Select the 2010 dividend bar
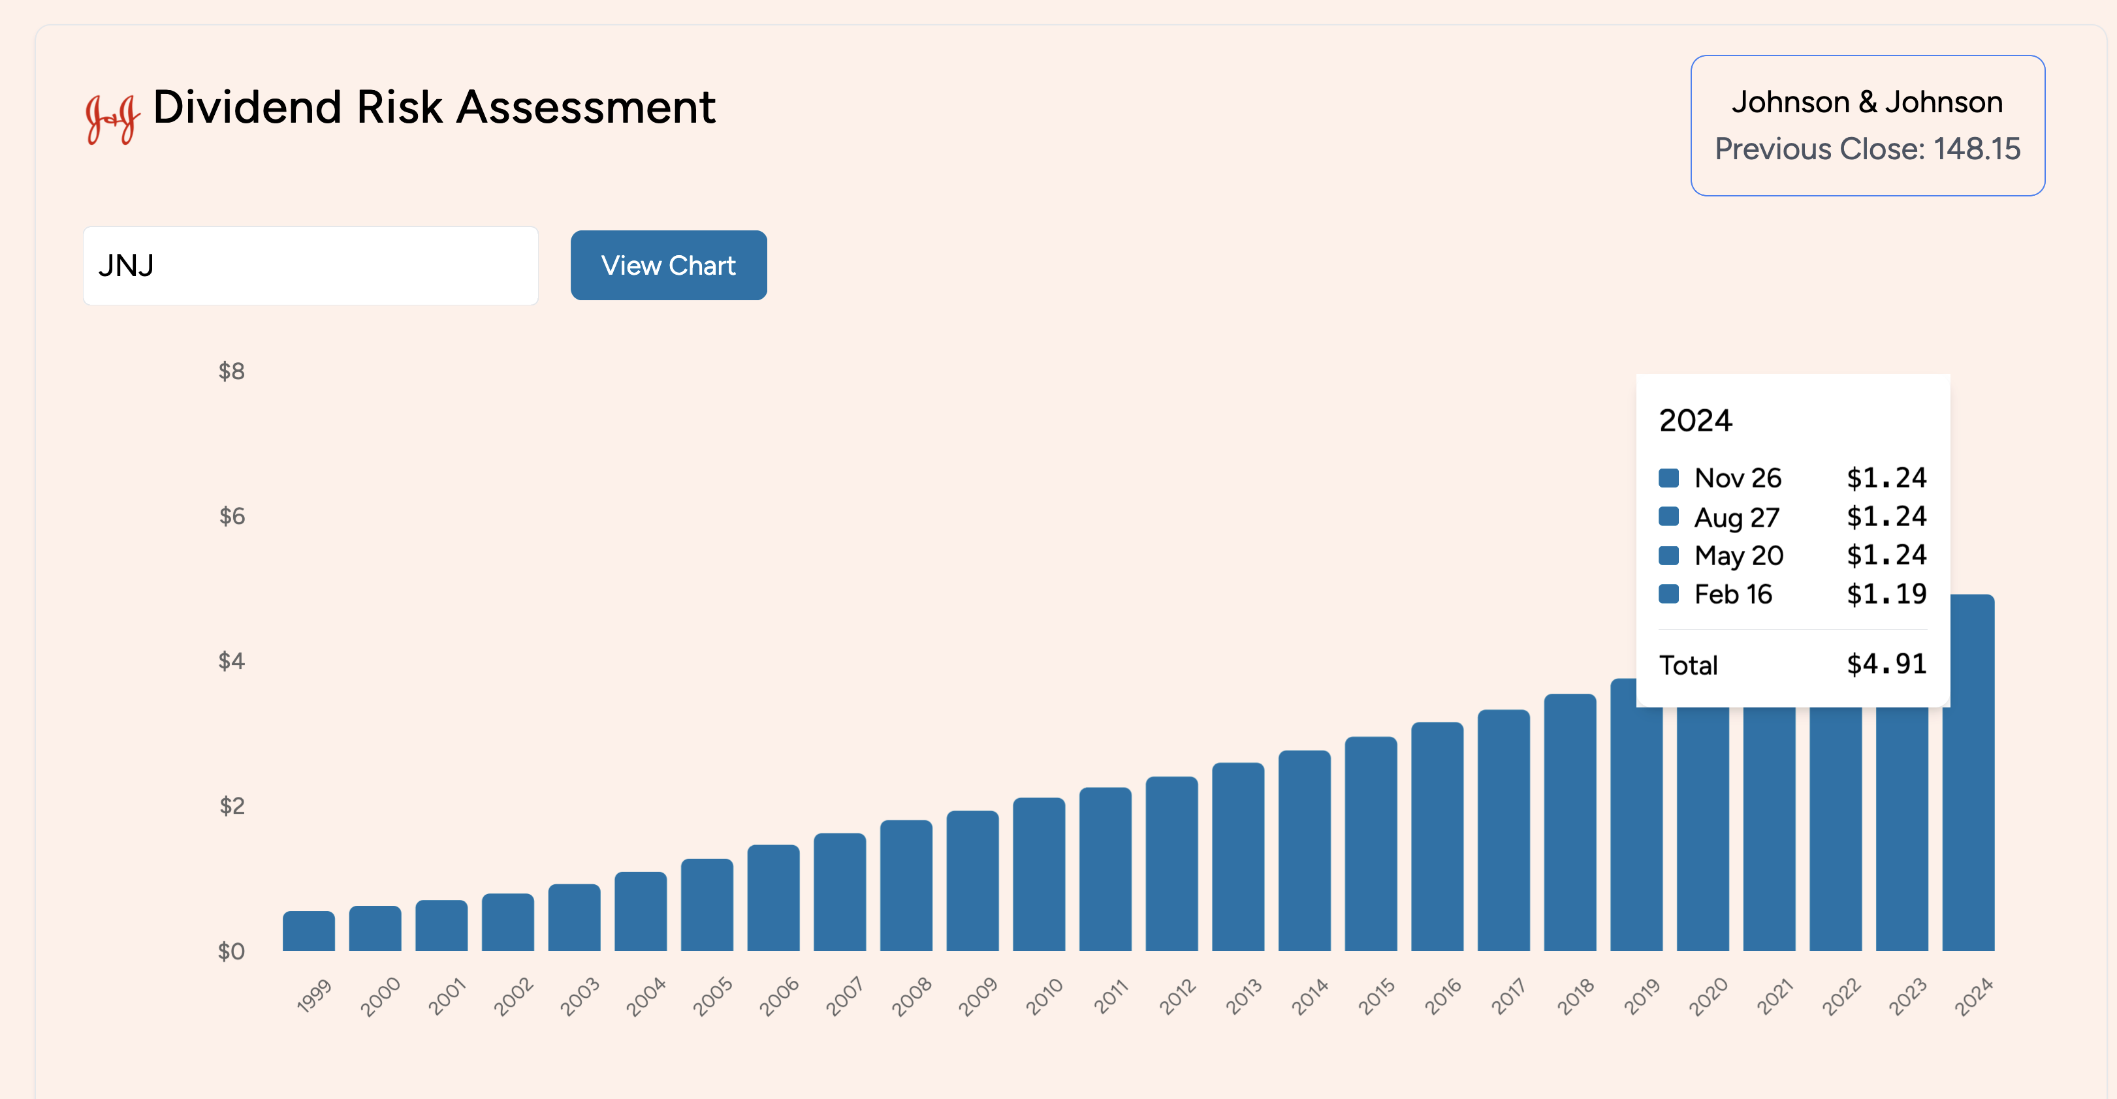This screenshot has width=2117, height=1099. 1039,875
